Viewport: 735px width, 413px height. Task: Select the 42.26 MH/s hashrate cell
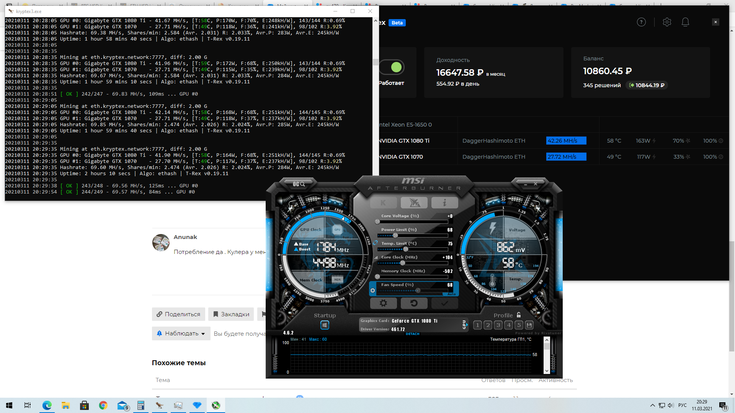click(x=566, y=141)
